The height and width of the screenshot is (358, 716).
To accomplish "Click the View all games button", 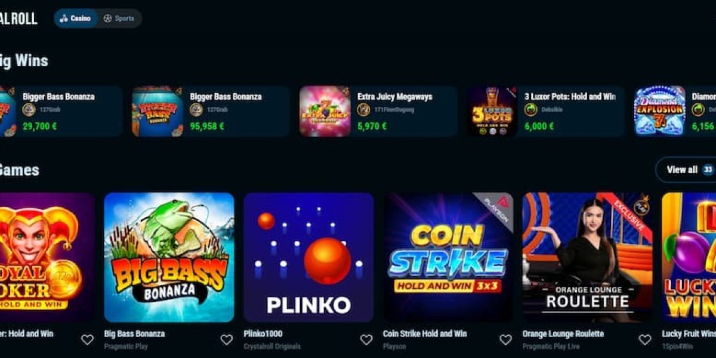I will [x=687, y=169].
